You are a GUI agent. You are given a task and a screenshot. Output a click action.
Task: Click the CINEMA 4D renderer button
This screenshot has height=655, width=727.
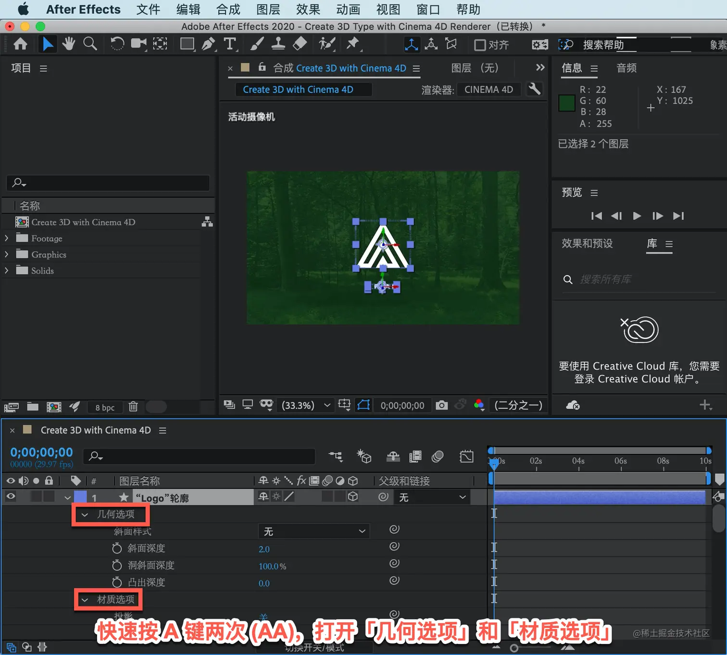(x=489, y=89)
